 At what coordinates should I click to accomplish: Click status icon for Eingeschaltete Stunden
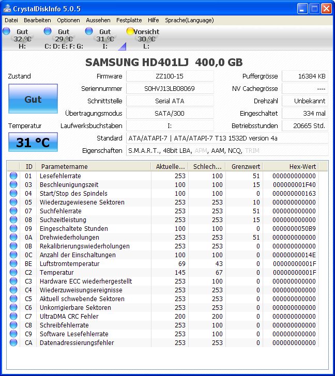tap(13, 228)
